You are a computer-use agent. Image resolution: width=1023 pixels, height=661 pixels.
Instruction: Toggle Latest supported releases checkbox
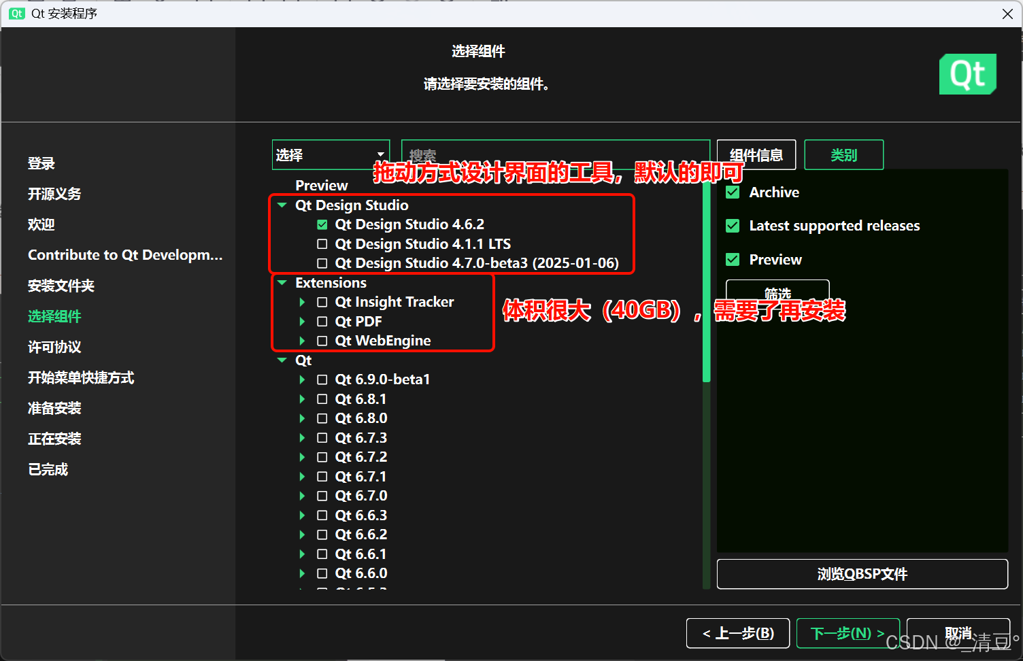(733, 226)
